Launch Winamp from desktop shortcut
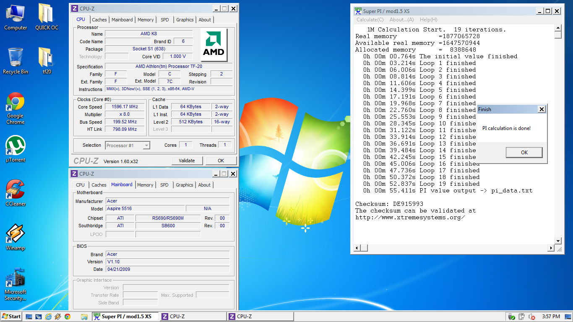Image resolution: width=573 pixels, height=322 pixels. click(16, 237)
